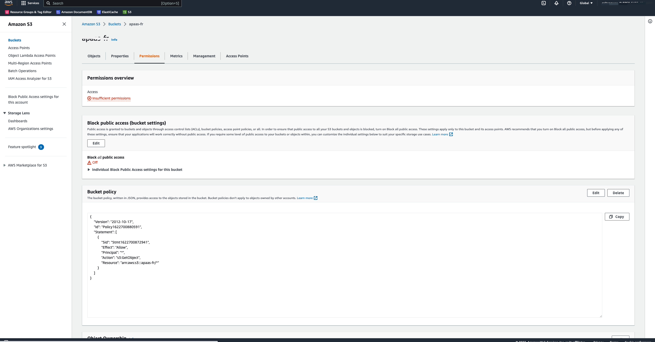Open the info panel icon on right edge
The image size is (655, 342).
[x=650, y=21]
